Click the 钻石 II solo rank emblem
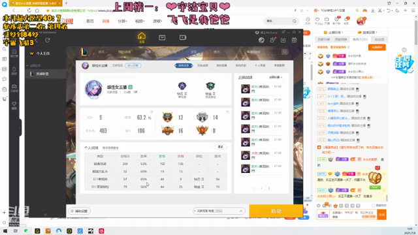This screenshot has width=418, height=235. [182, 86]
